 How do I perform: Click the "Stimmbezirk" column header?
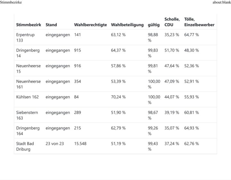pyautogui.click(x=29, y=25)
